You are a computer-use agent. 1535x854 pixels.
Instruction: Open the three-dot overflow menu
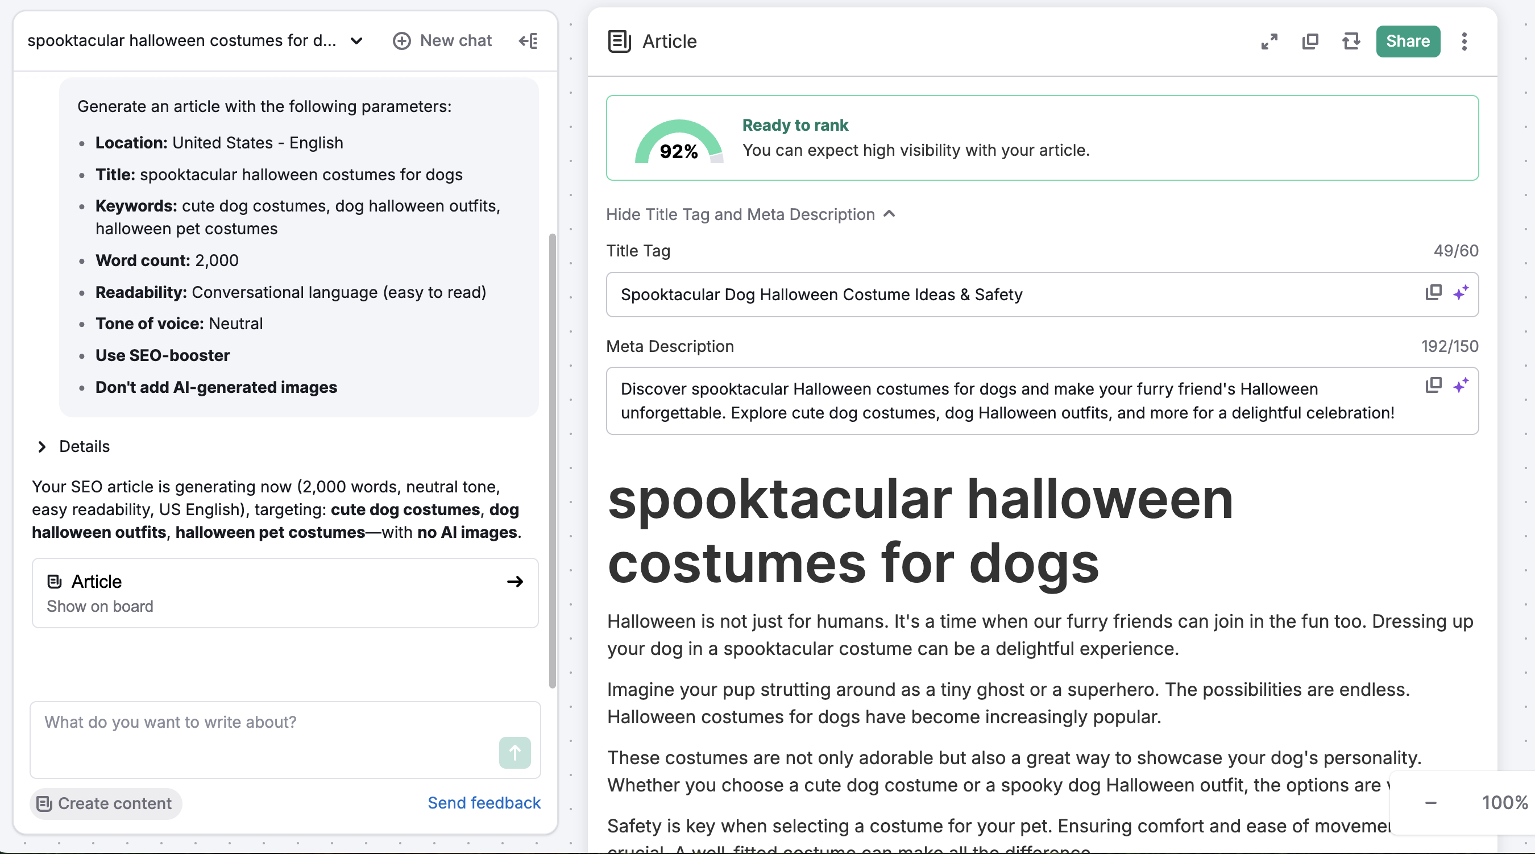point(1464,41)
